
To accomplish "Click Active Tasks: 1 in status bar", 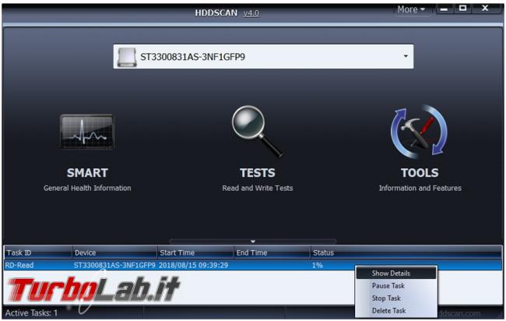I will click(x=31, y=313).
